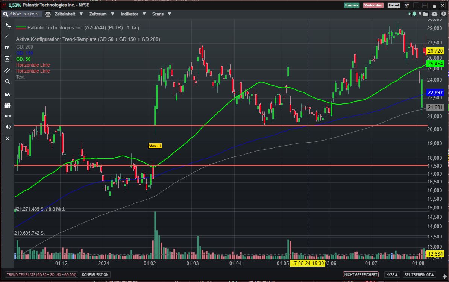The width and height of the screenshot is (449, 282).
Task: Select the first Horizontale Linie legend entry
Action: pyautogui.click(x=33, y=65)
